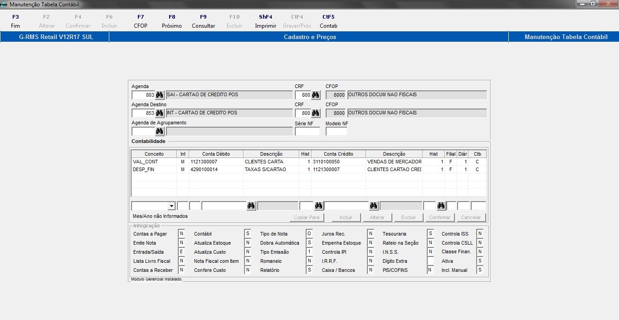Click the Entrada/Saída flag field
The height and width of the screenshot is (320, 619).
coord(181,252)
